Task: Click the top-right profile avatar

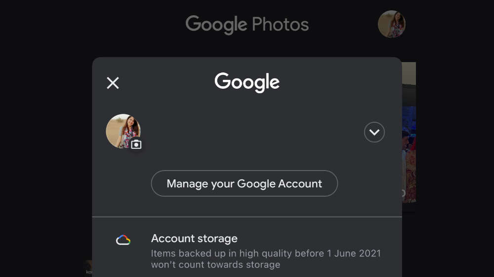Action: 392,24
